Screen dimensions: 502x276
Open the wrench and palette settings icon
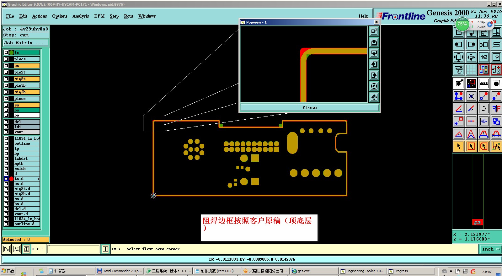click(x=459, y=70)
